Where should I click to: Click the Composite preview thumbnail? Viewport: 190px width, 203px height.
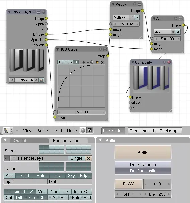pyautogui.click(x=151, y=80)
